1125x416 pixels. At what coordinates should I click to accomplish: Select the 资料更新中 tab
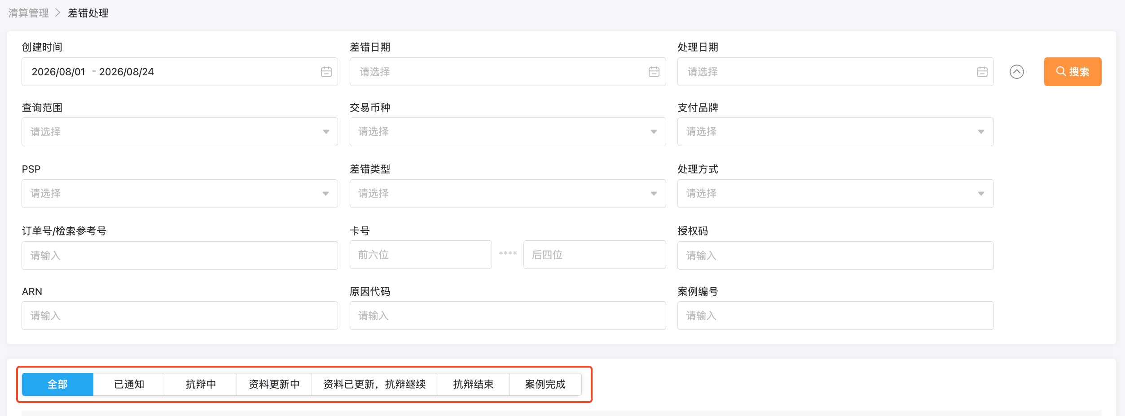[x=274, y=384]
